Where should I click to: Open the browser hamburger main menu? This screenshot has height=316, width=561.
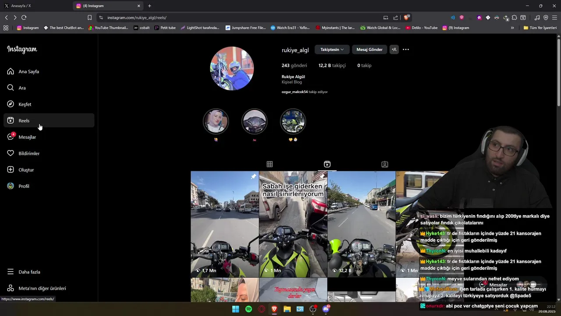(x=554, y=18)
